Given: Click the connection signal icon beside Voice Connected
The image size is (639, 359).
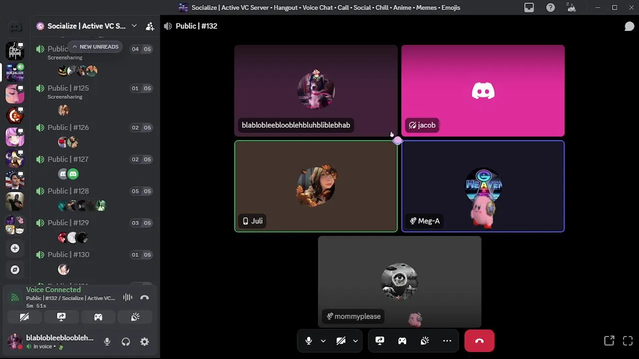Looking at the screenshot, I should pyautogui.click(x=15, y=298).
